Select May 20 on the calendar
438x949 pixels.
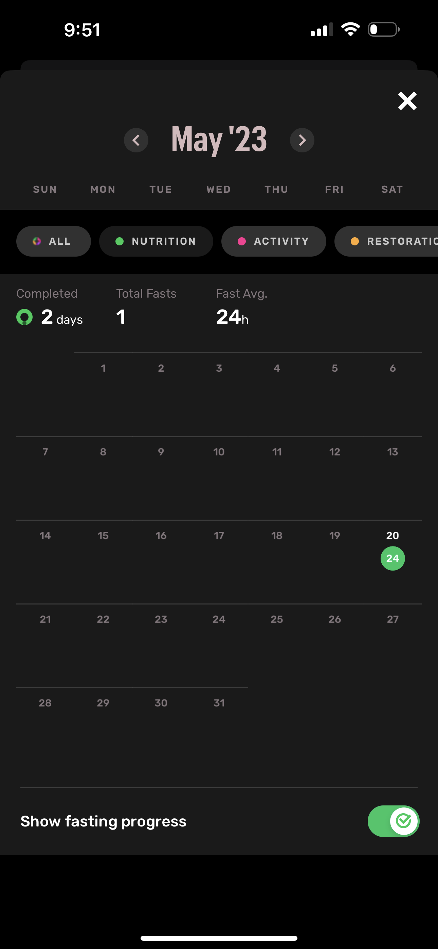click(x=392, y=536)
